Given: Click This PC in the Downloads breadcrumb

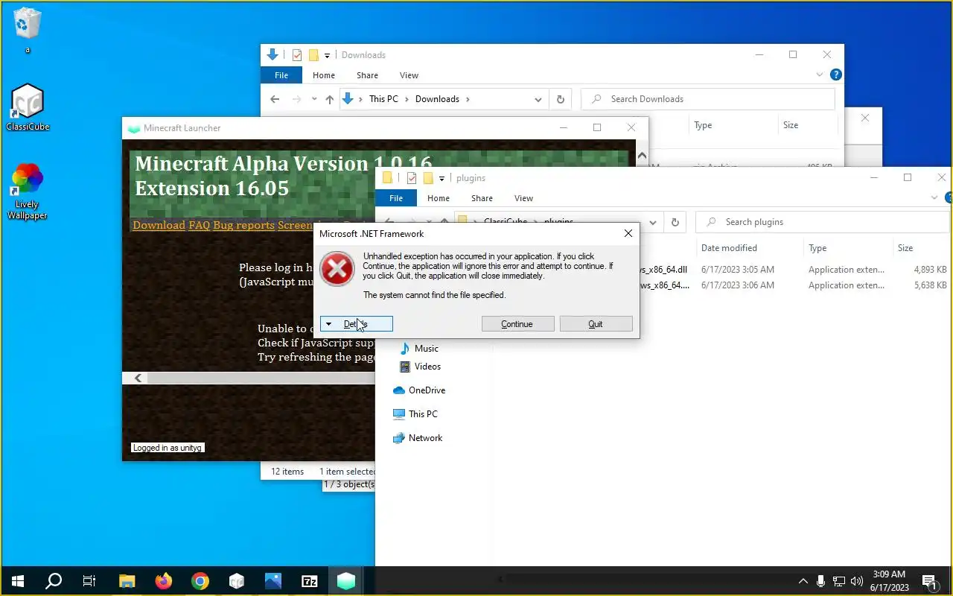Looking at the screenshot, I should 383,99.
